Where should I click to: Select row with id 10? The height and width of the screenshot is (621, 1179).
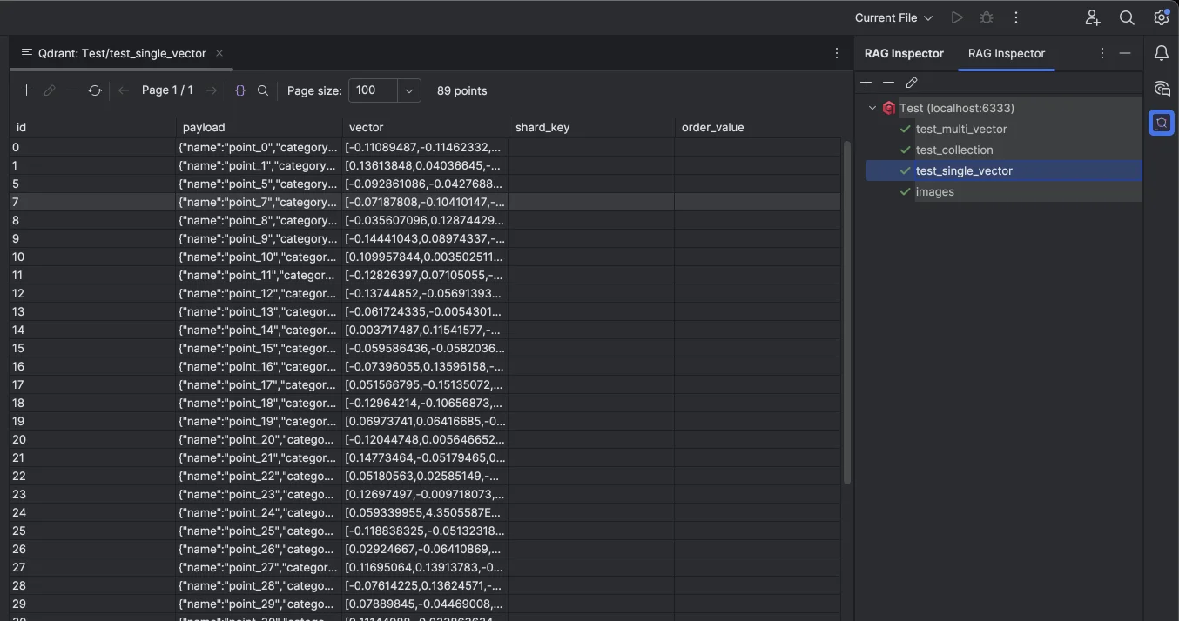tap(425, 257)
